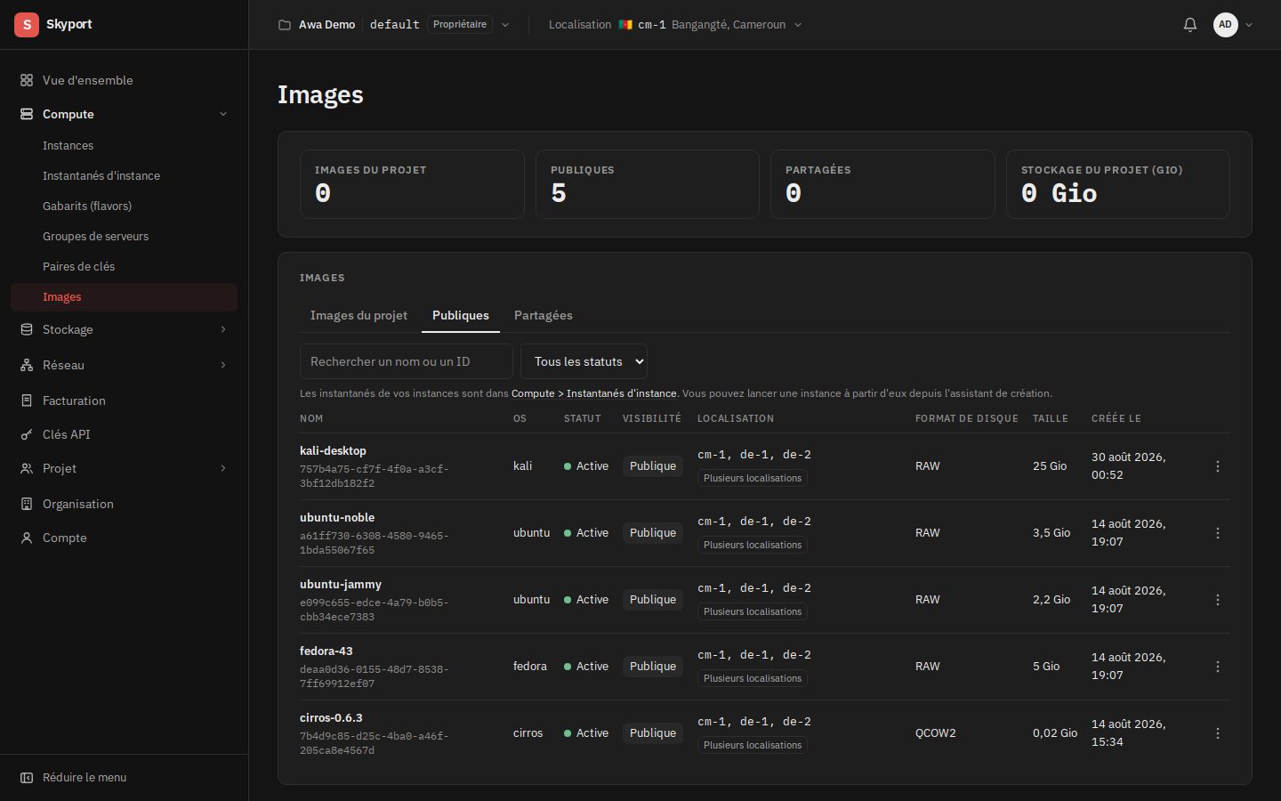Follow the Compute > Instantanés d'instance link
The width and height of the screenshot is (1281, 801).
pos(594,393)
